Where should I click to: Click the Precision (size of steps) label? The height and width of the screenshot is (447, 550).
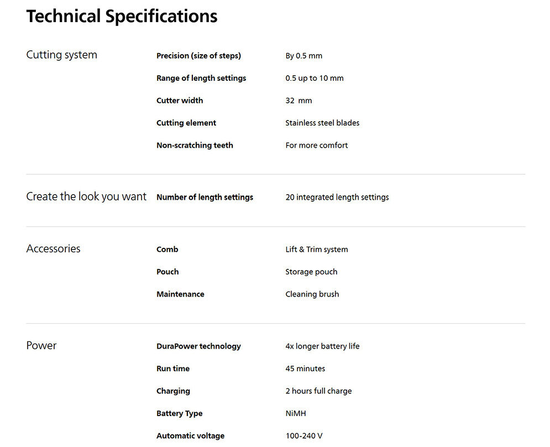(198, 56)
